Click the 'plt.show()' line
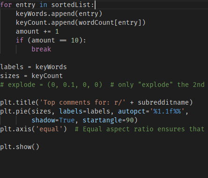 coord(20,147)
